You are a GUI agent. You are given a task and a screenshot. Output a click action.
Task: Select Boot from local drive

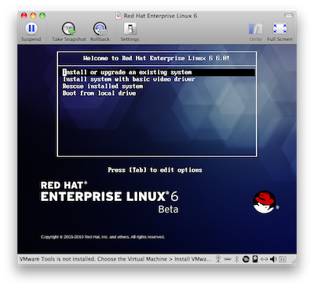pos(99,93)
